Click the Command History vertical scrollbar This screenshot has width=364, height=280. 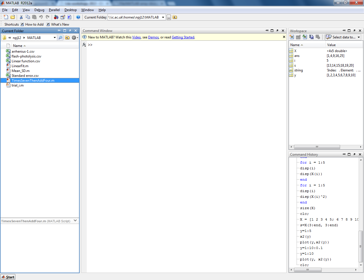pyautogui.click(x=361, y=246)
